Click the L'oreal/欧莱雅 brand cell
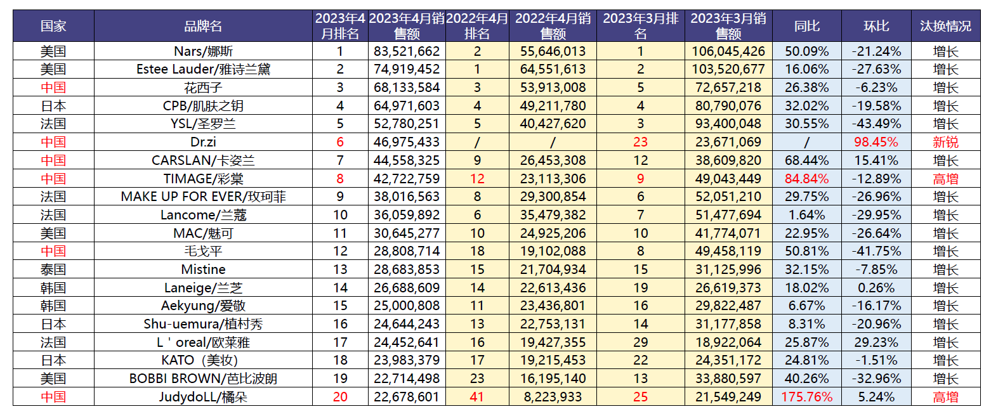991x409 pixels. tap(203, 343)
